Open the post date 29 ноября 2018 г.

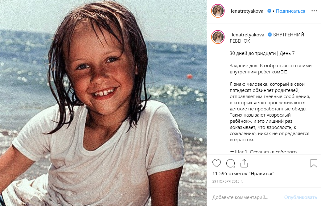[228, 181]
